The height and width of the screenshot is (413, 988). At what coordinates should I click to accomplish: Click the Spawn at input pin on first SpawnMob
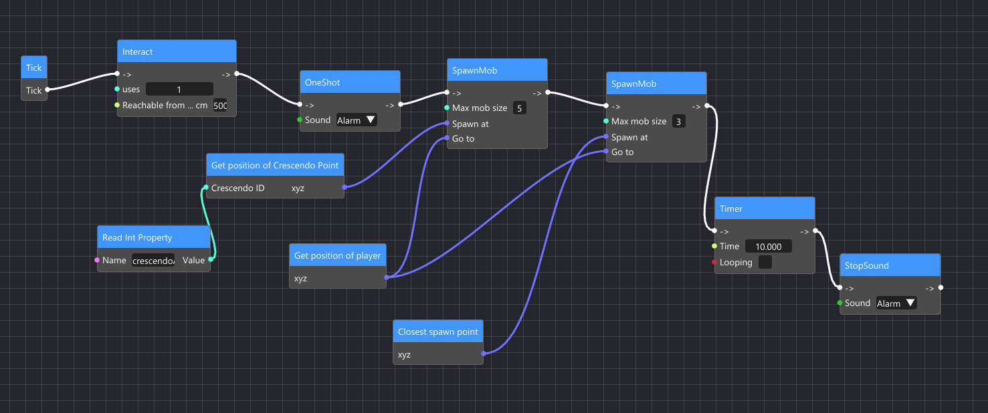point(446,124)
